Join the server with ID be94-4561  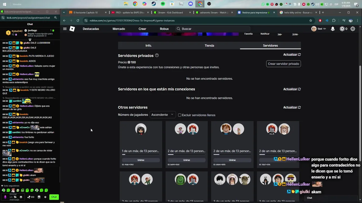[187, 160]
